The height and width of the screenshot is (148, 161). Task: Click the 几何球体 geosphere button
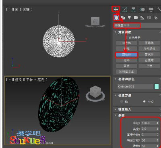pos(149,49)
